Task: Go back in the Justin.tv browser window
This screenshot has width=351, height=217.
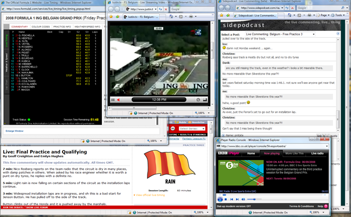Action: point(111,9)
